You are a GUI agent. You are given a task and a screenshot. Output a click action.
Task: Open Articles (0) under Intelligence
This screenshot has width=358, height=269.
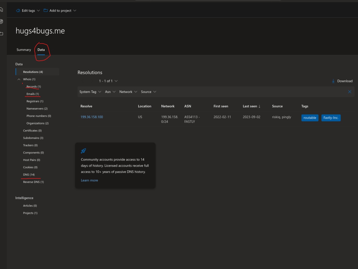(x=30, y=206)
